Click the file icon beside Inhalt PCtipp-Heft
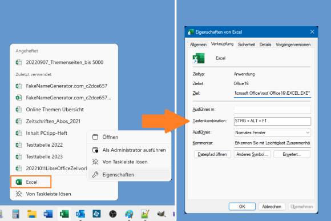Viewport: 331px width, 221px height. pyautogui.click(x=19, y=133)
